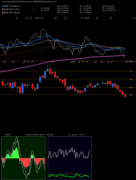The width and height of the screenshot is (136, 180).
Task: Click the white DOW MT legend swatch
Action: (x=3, y=9)
